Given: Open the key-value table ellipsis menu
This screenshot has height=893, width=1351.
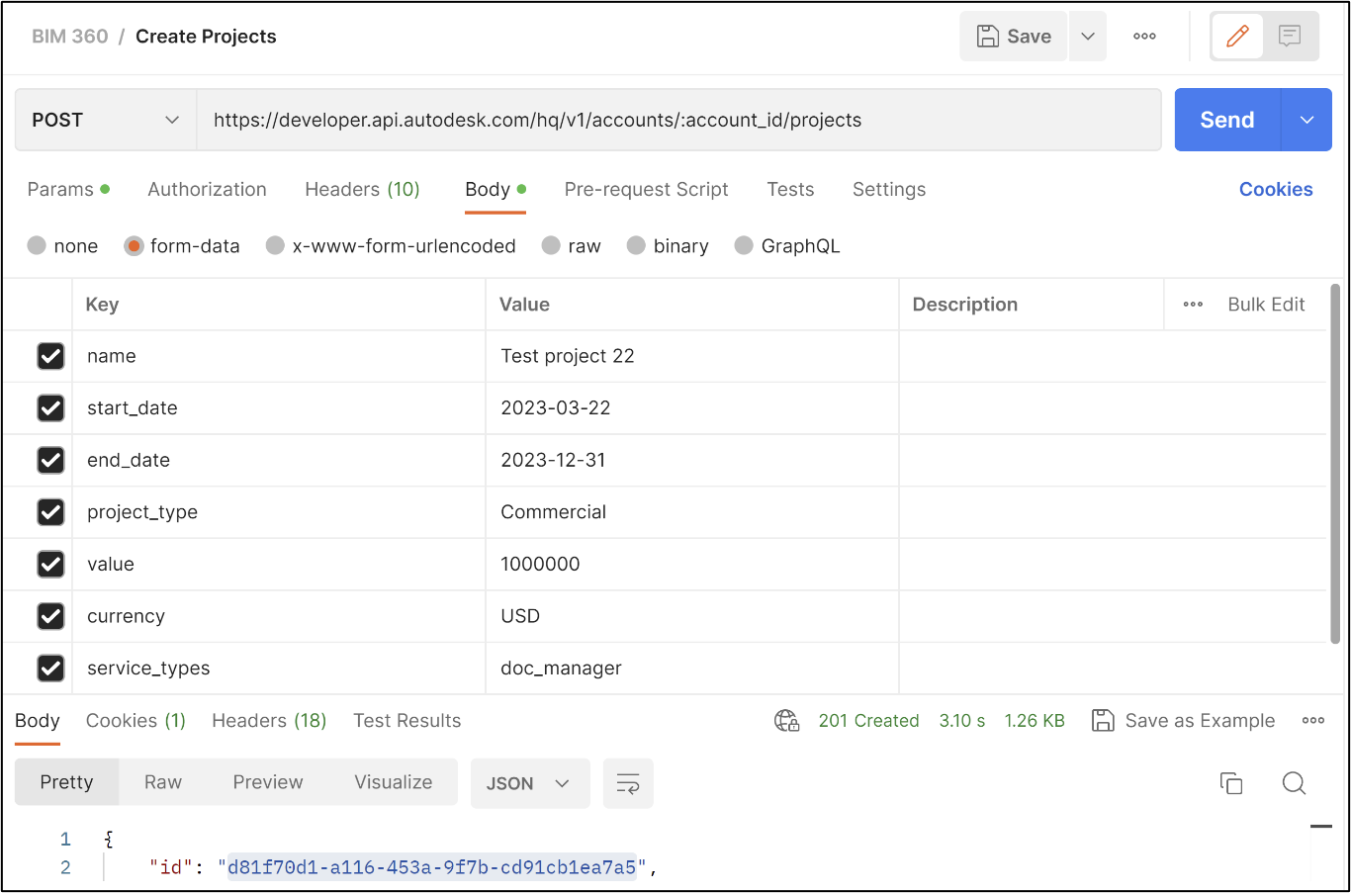Looking at the screenshot, I should tap(1193, 305).
